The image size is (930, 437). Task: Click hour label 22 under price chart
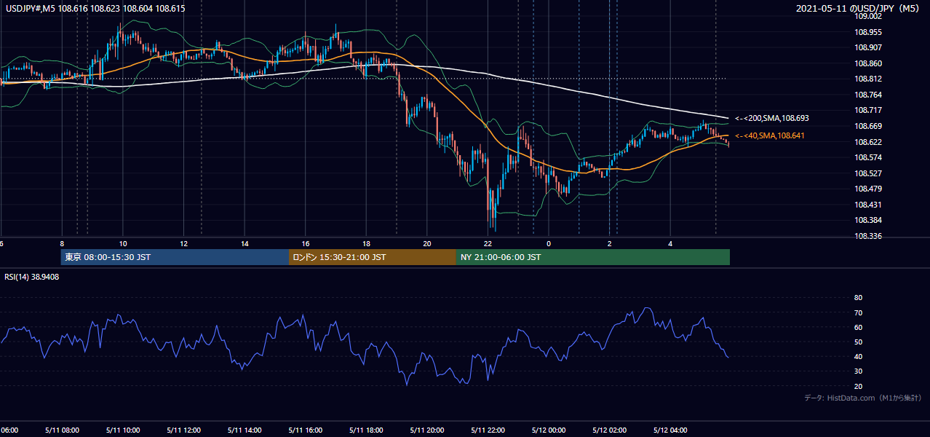(x=488, y=243)
